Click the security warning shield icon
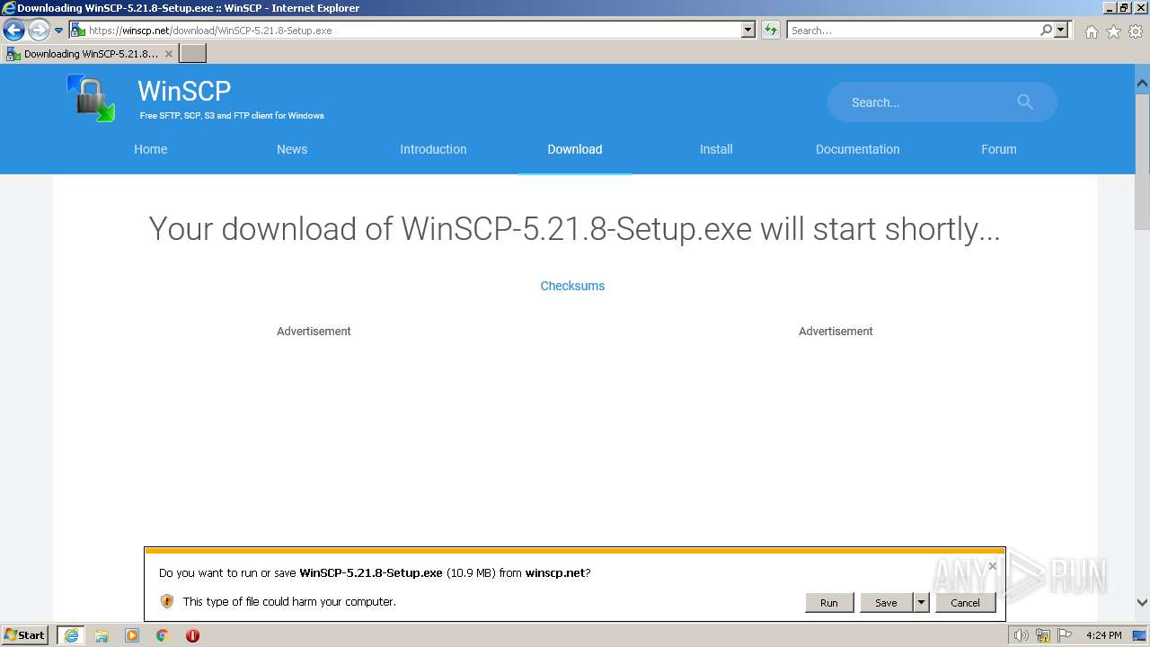This screenshot has width=1150, height=647. [167, 601]
